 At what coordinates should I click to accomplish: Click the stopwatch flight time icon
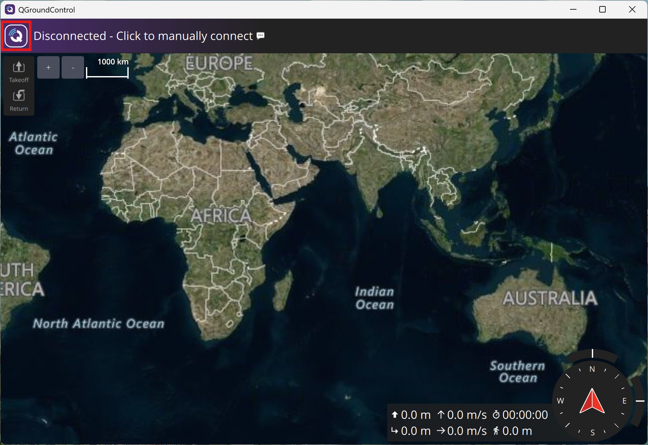pos(496,415)
